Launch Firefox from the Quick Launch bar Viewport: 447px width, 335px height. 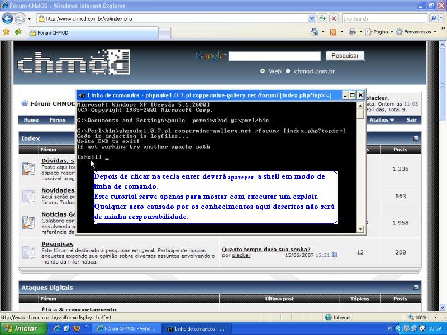click(x=77, y=328)
